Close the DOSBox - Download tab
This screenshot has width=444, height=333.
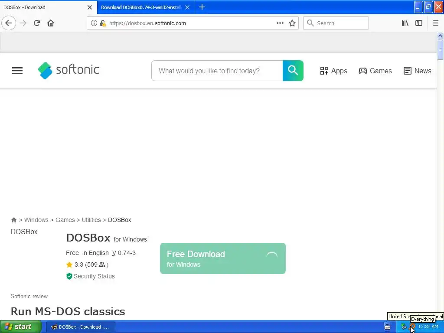point(90,7)
